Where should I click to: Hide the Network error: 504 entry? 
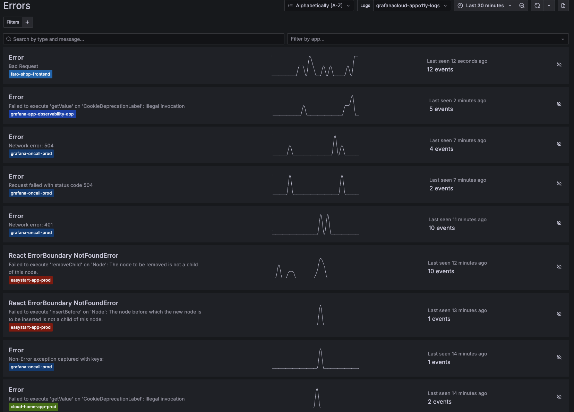click(559, 144)
